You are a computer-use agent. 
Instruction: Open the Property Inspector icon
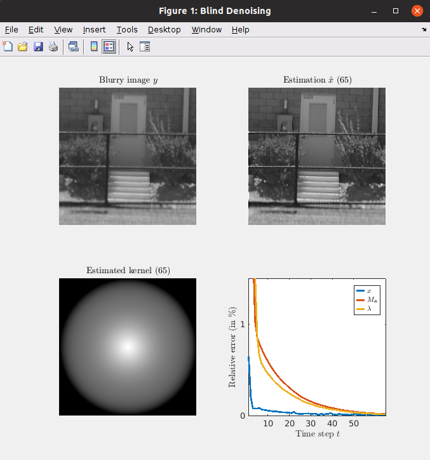(145, 46)
